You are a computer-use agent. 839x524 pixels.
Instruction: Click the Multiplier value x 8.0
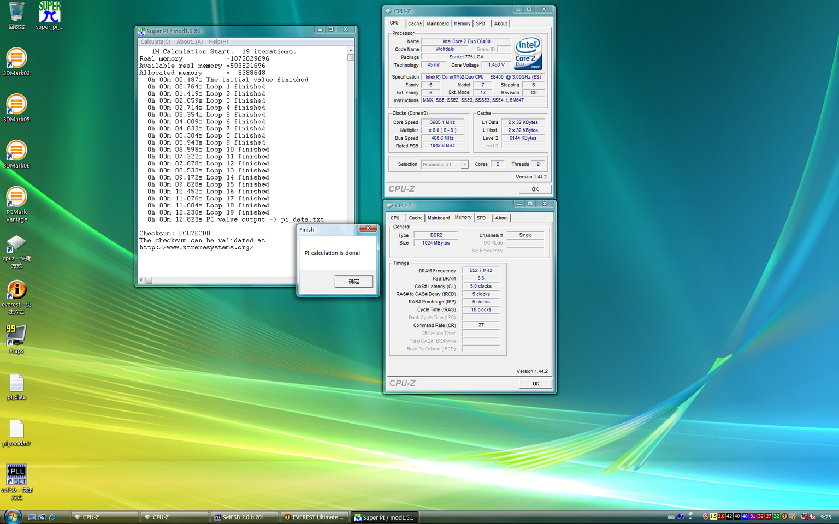(442, 130)
